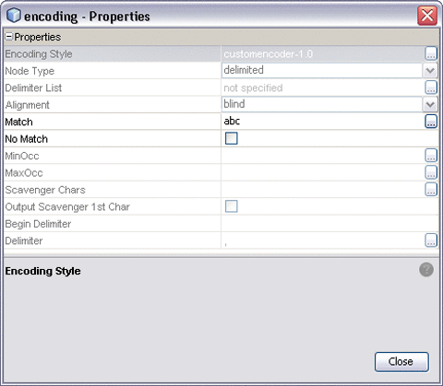Click the gray help question mark icon
Viewport: 443px width, 386px height.
pyautogui.click(x=426, y=270)
